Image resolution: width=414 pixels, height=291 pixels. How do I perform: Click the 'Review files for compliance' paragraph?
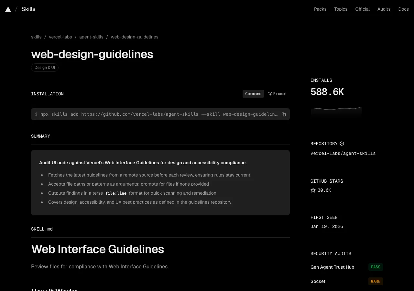(100, 267)
